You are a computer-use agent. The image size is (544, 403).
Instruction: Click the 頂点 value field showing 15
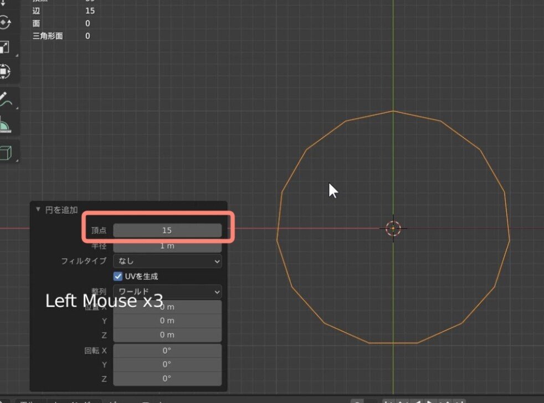click(167, 231)
